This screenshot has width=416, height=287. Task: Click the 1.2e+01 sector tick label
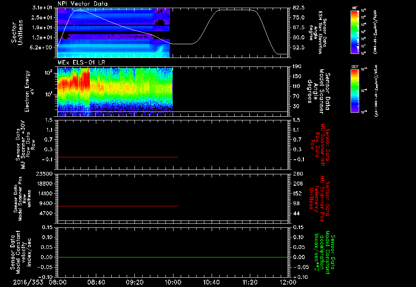point(43,38)
